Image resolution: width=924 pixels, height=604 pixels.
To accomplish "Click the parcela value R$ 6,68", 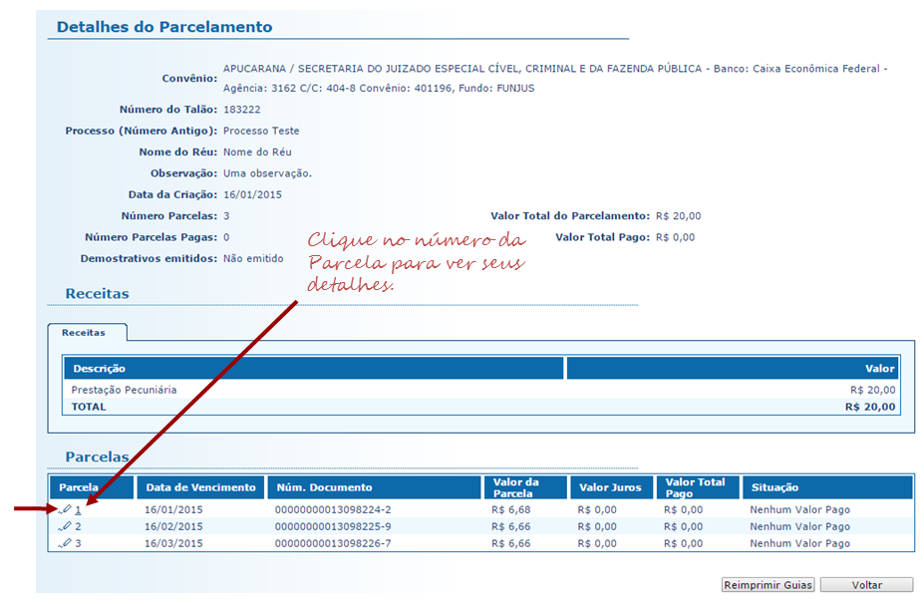I will point(511,509).
